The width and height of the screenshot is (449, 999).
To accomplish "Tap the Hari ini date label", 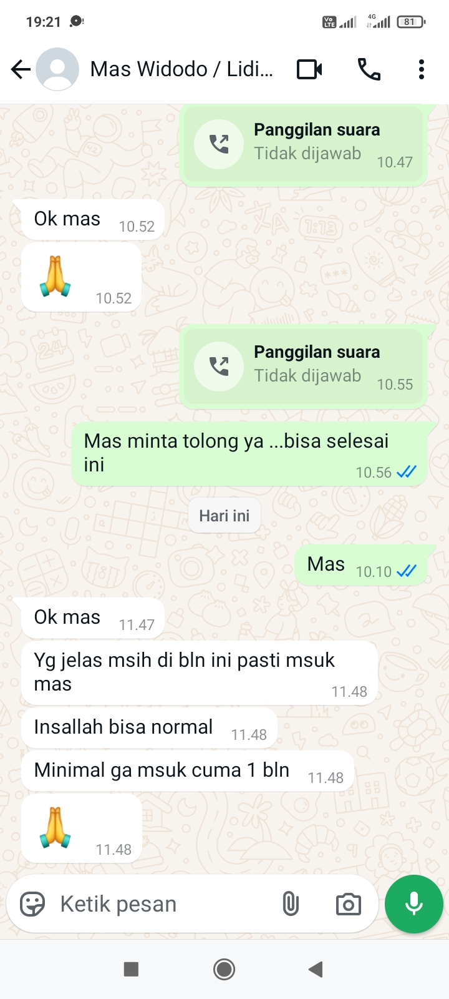I will (x=224, y=516).
